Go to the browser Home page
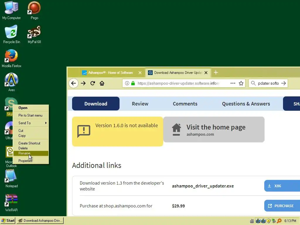Image resolution: width=300 pixels, height=225 pixels. [x=102, y=83]
